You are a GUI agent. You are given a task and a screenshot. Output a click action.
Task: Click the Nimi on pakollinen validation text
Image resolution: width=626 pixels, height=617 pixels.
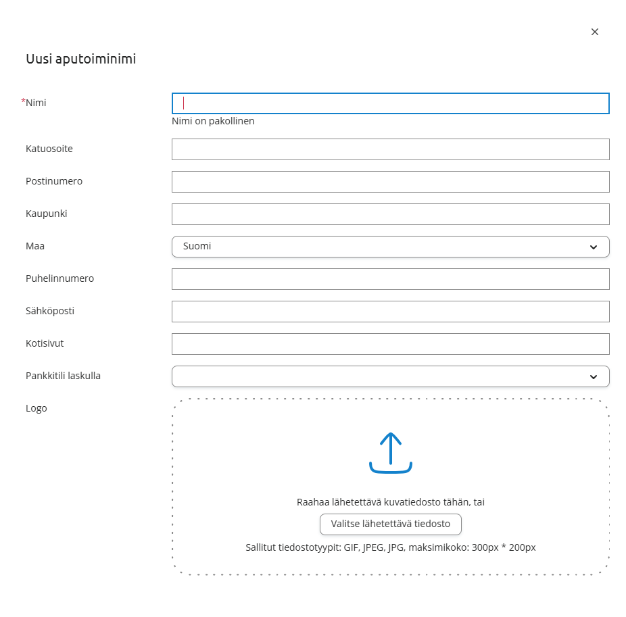213,121
